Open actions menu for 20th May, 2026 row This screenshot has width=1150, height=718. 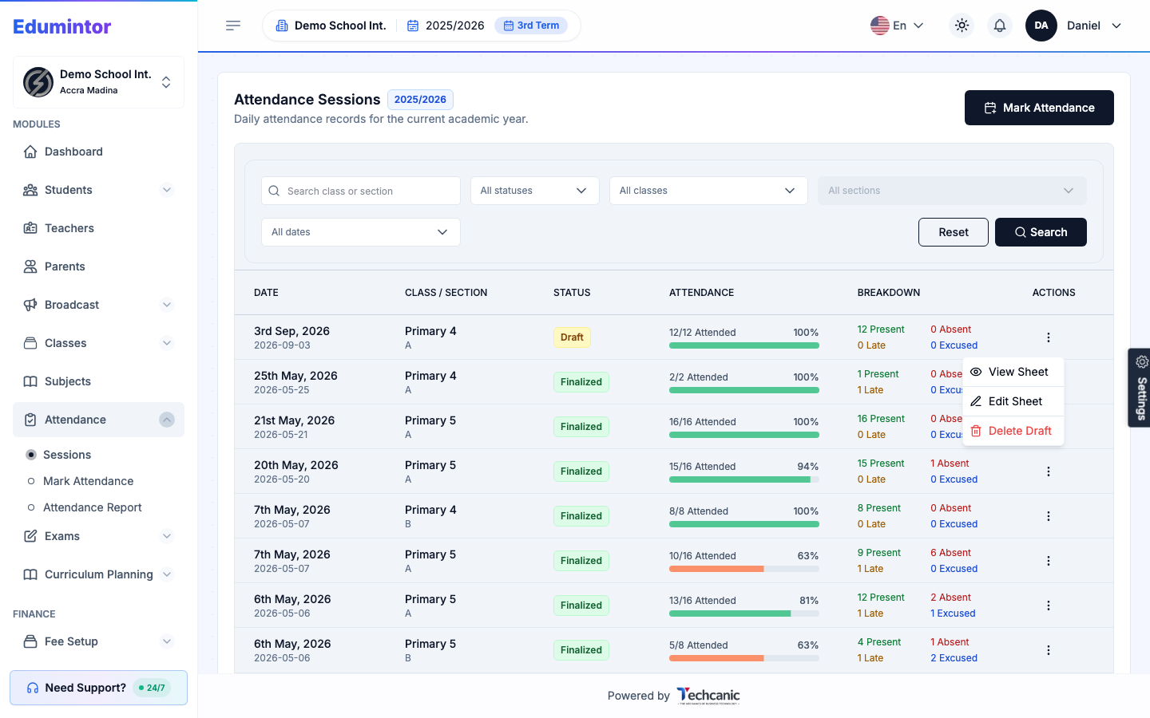(x=1048, y=471)
